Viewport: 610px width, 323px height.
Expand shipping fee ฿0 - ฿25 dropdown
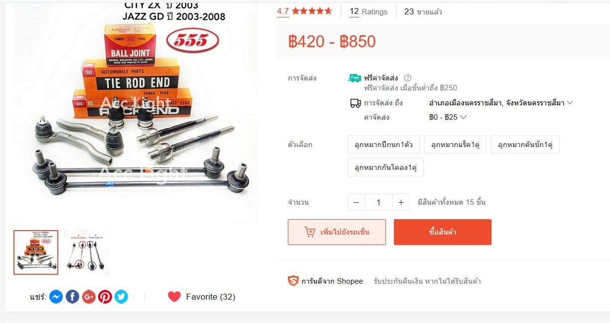448,117
